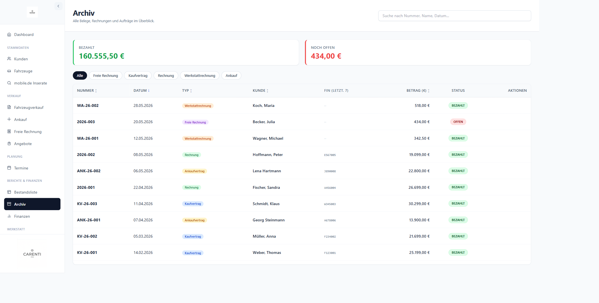Click the Ankauf filter button
Screen dimensions: 599x303
click(x=231, y=75)
